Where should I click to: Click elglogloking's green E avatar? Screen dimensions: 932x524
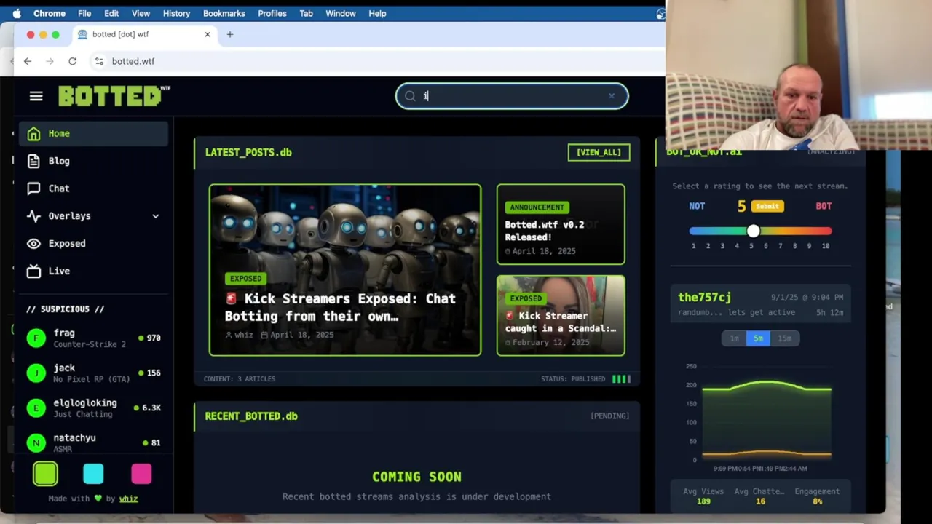(36, 408)
